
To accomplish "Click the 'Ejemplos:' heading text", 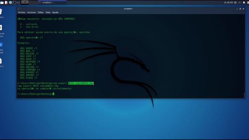I will [x=24, y=43].
